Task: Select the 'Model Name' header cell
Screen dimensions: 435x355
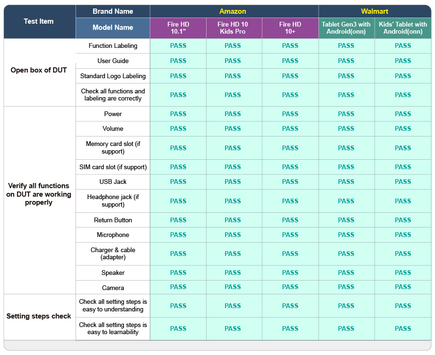Action: click(x=113, y=27)
